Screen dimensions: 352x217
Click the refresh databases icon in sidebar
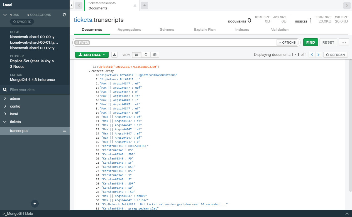click(64, 15)
